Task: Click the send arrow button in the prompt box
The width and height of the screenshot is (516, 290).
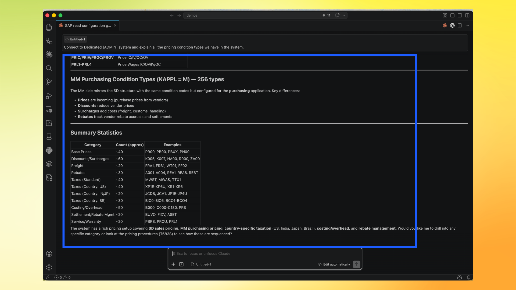Action: pyautogui.click(x=356, y=264)
